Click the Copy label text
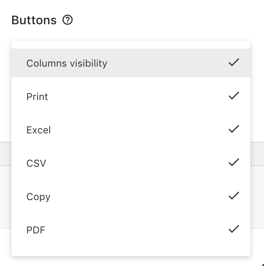Viewport: 264px width, 266px height. [x=38, y=197]
